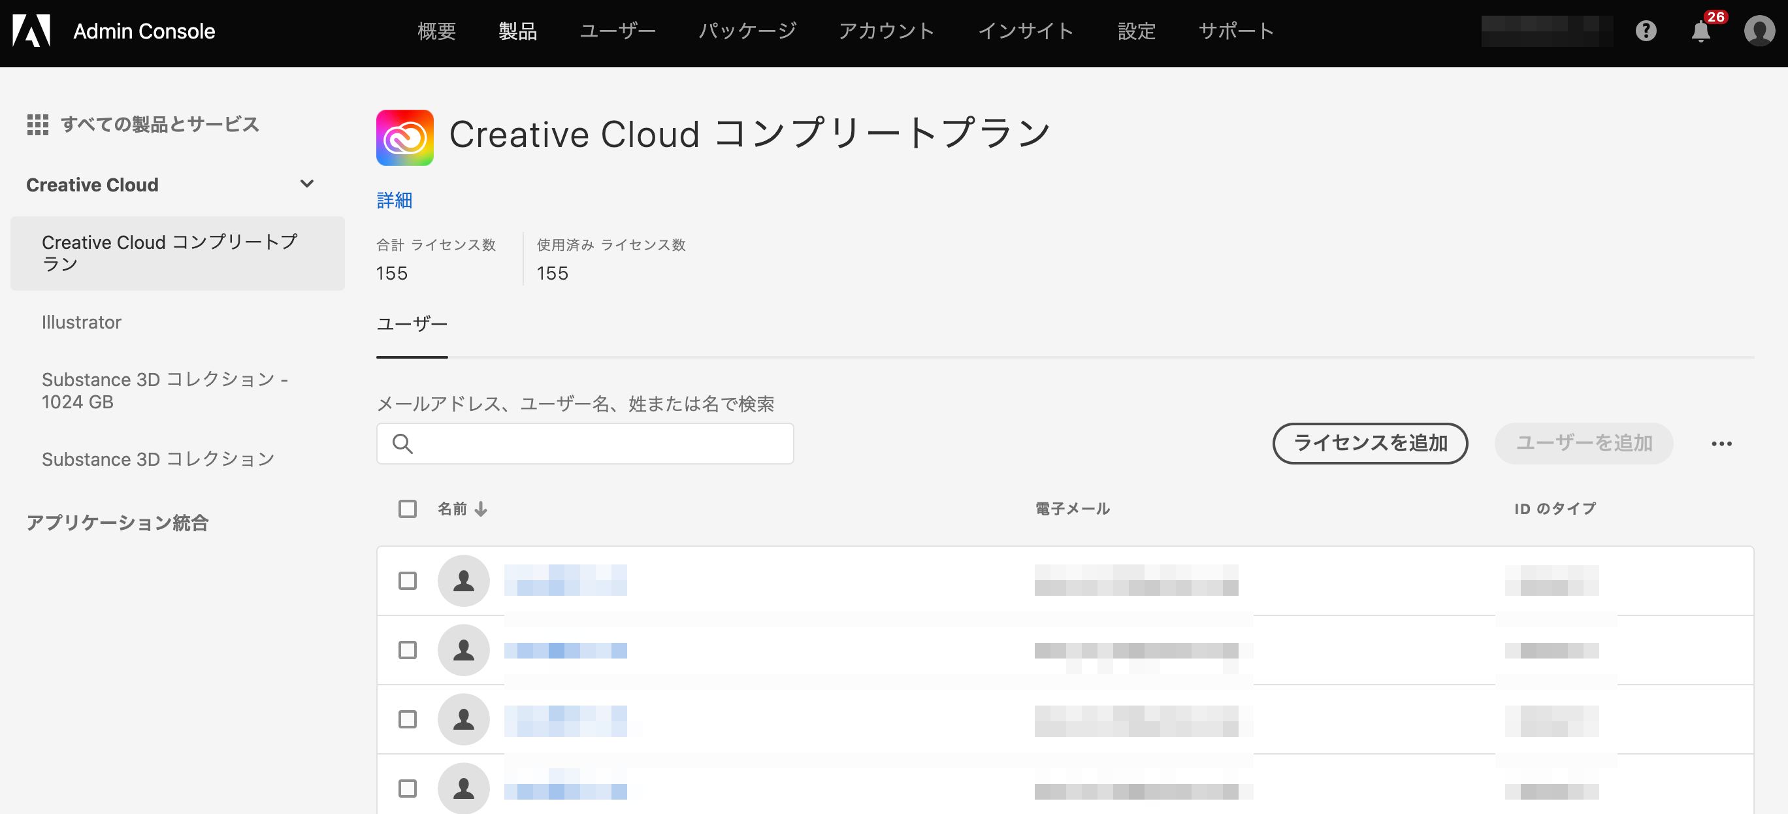The image size is (1788, 814).
Task: Toggle the select-all checkbox in header
Action: pos(408,509)
